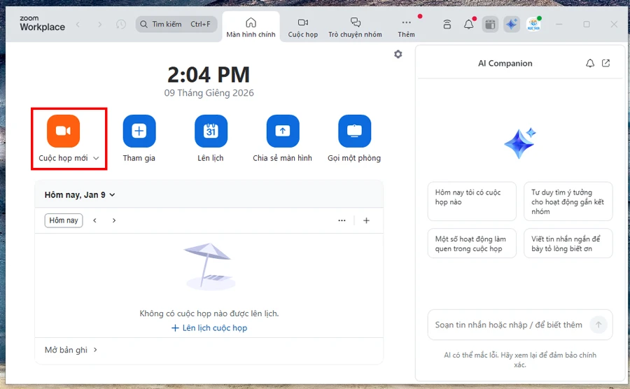Select Viết tin nhắn ngắn suggestion
The width and height of the screenshot is (630, 389).
[x=568, y=243]
